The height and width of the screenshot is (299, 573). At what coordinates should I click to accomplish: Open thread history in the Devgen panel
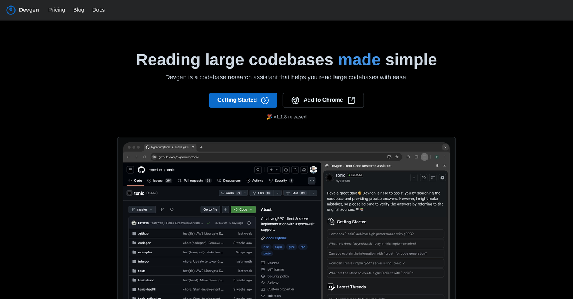tap(424, 178)
